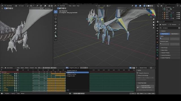Select the Measure ruler tool

tap(56, 36)
